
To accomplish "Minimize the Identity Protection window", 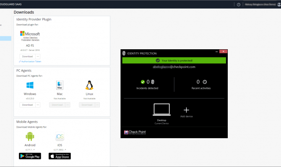I will click(x=216, y=52).
